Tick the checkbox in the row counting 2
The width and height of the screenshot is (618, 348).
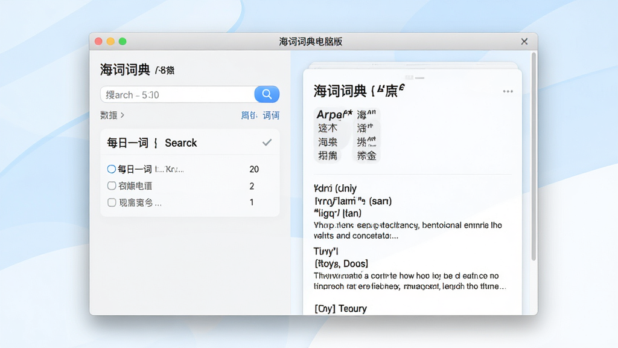pos(112,186)
